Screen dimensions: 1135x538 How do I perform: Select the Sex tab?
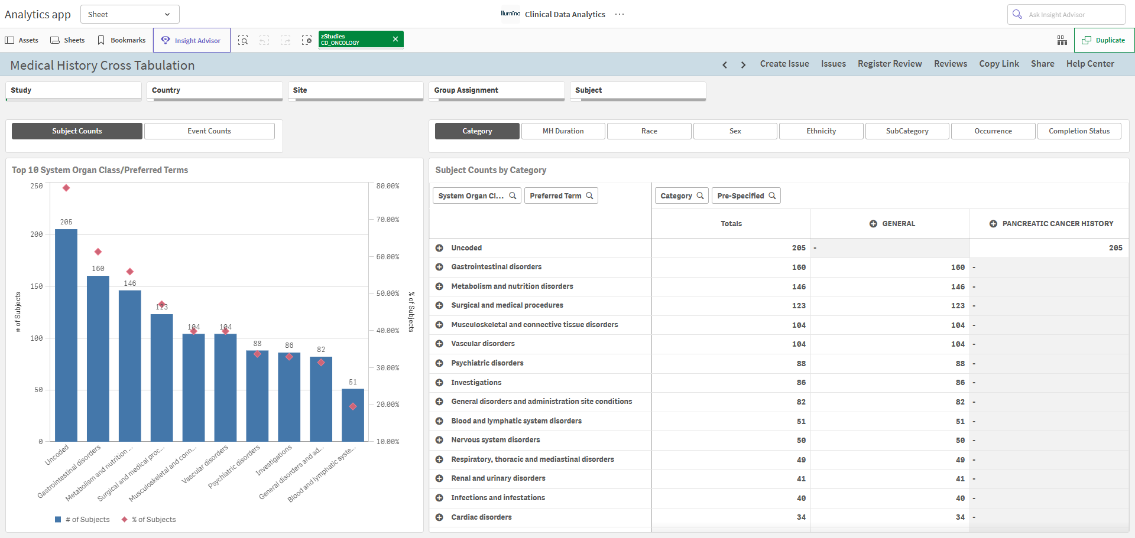(x=735, y=131)
